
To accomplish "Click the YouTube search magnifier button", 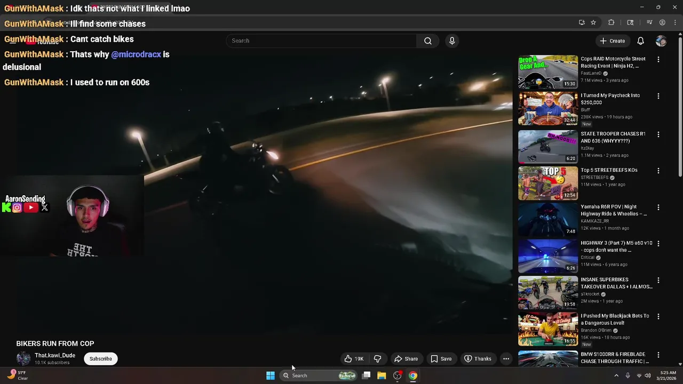I will tap(428, 41).
